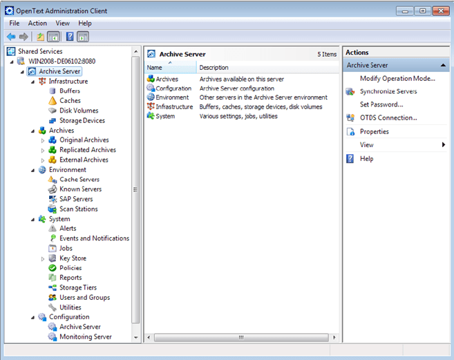
Task: Click the OTDS Connection icon in Actions
Action: [x=350, y=118]
